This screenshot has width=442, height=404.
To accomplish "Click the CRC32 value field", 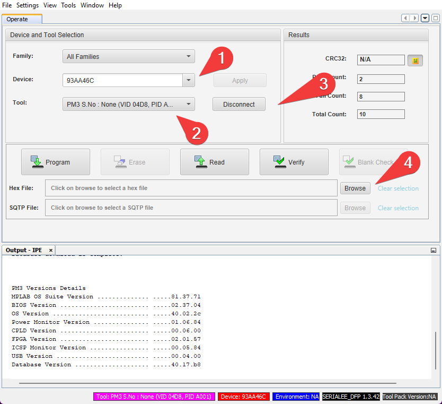I will (x=381, y=60).
